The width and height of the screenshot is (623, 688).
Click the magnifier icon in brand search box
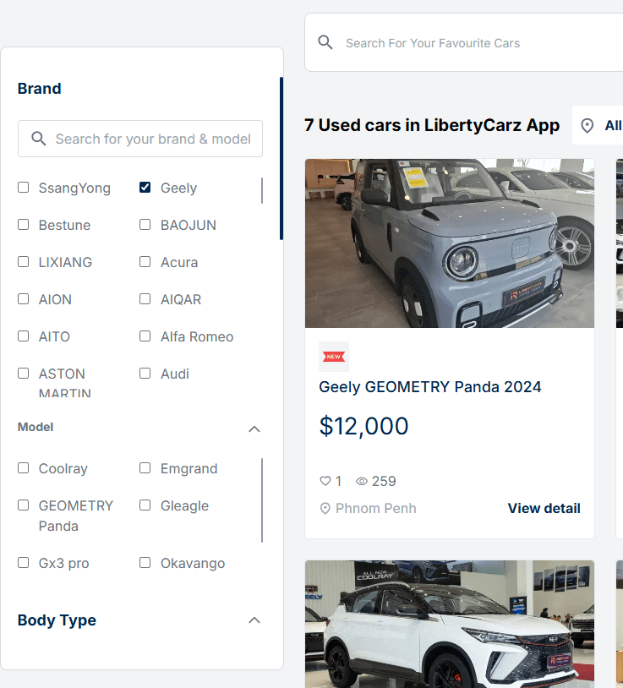(x=39, y=139)
